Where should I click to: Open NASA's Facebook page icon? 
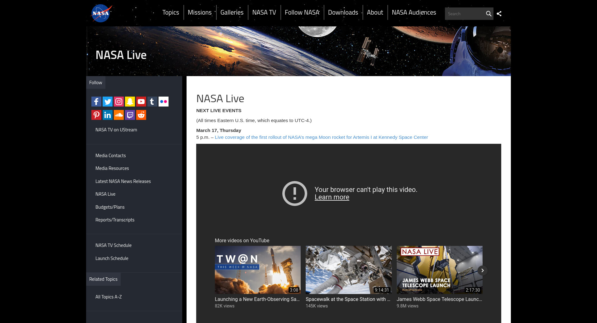[96, 102]
